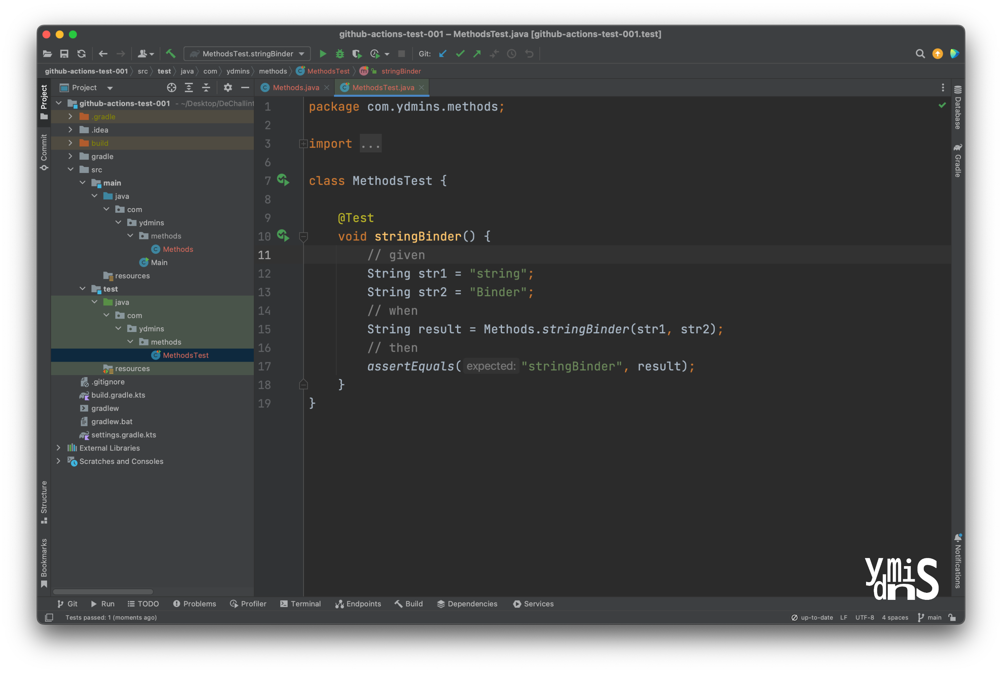1002x673 pixels.
Task: Toggle the Gradle side panel
Action: coord(958,161)
